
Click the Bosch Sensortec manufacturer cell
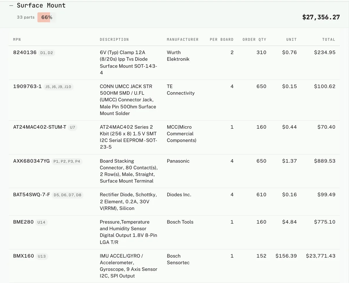pyautogui.click(x=178, y=259)
